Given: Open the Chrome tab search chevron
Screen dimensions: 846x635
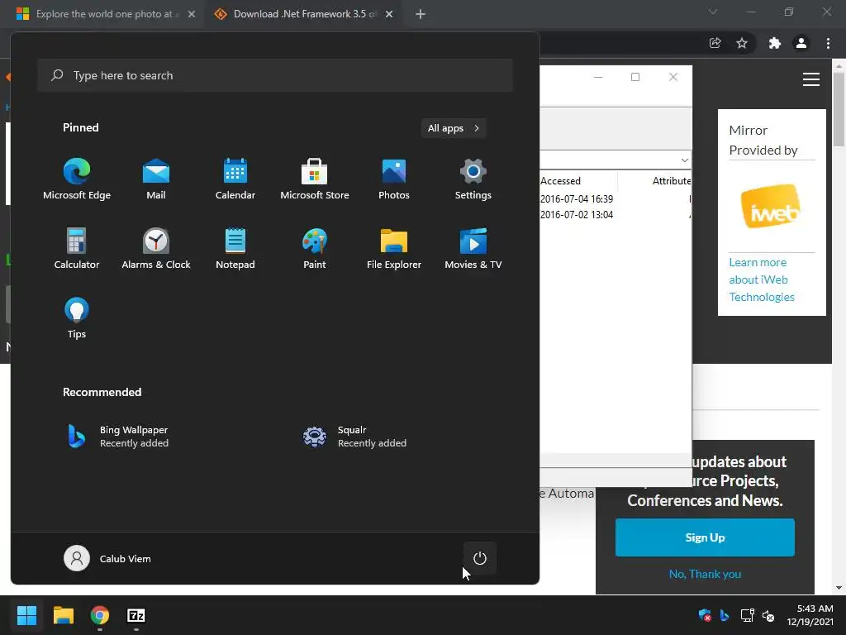Looking at the screenshot, I should [x=713, y=12].
